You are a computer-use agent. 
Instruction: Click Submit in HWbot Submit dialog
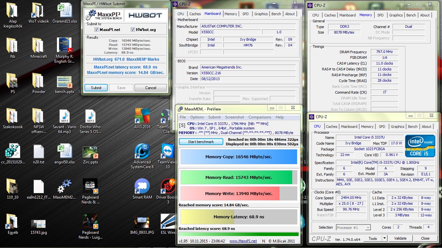[x=96, y=88]
